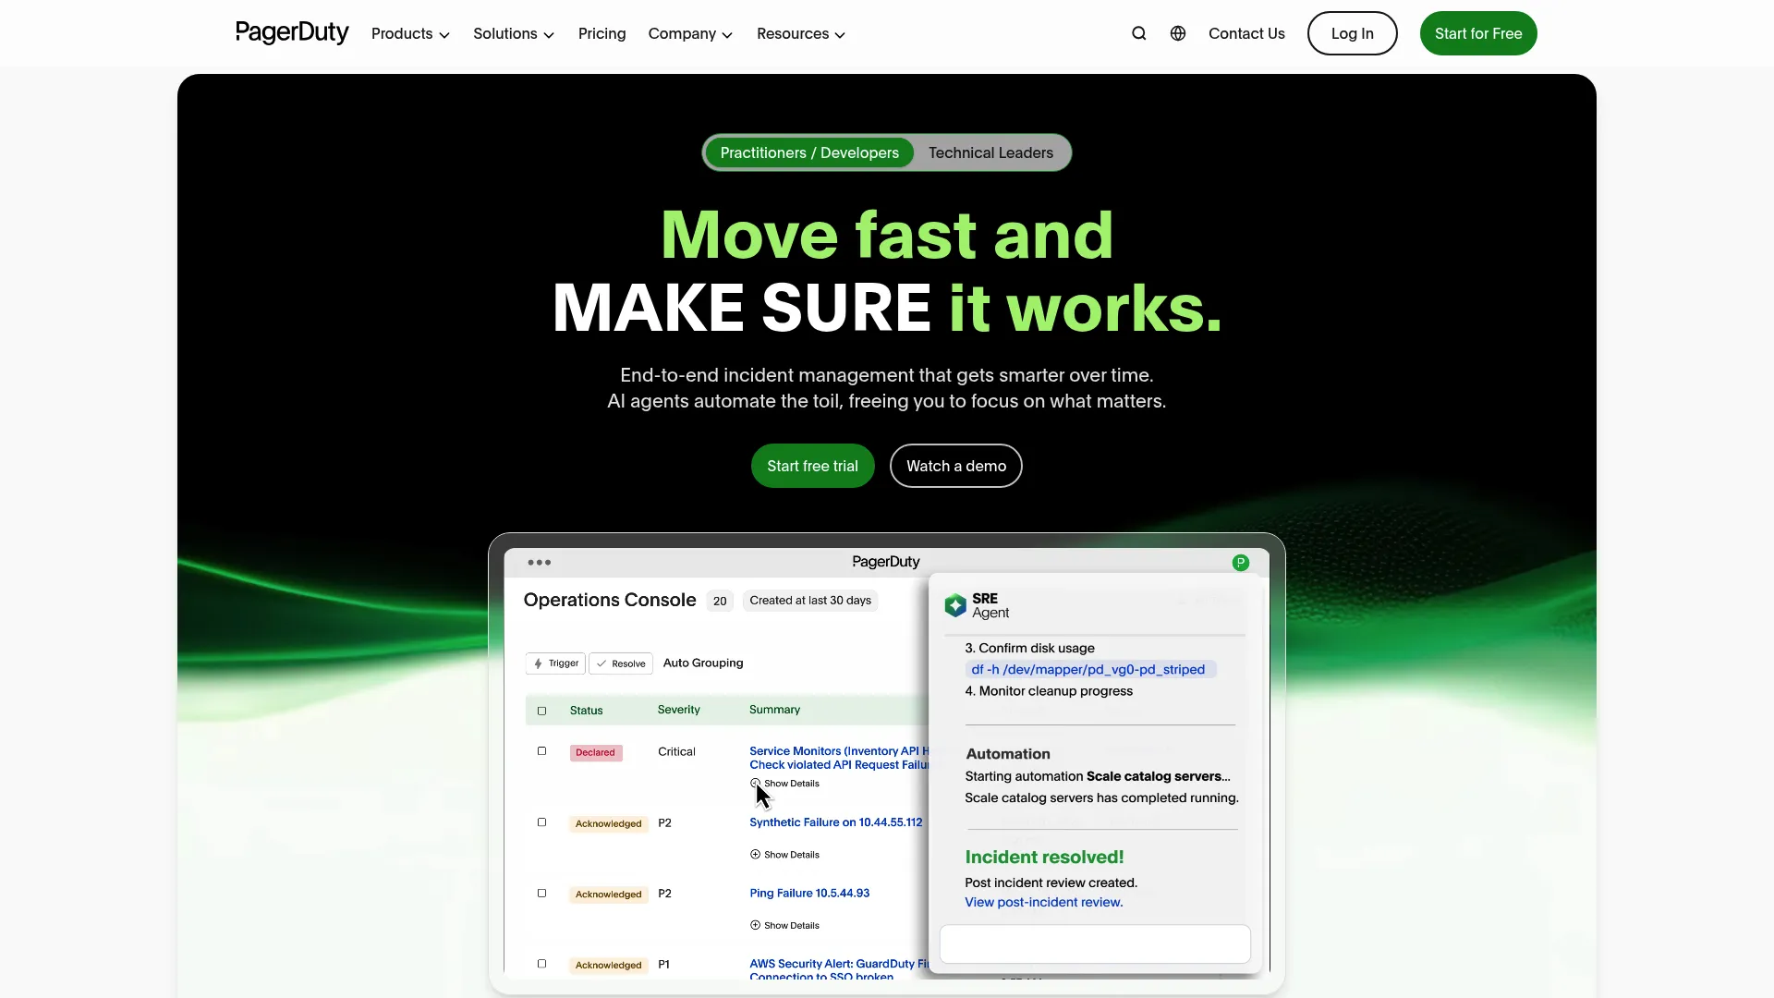Expand the Resources menu
Image resolution: width=1774 pixels, height=998 pixels.
pos(801,33)
